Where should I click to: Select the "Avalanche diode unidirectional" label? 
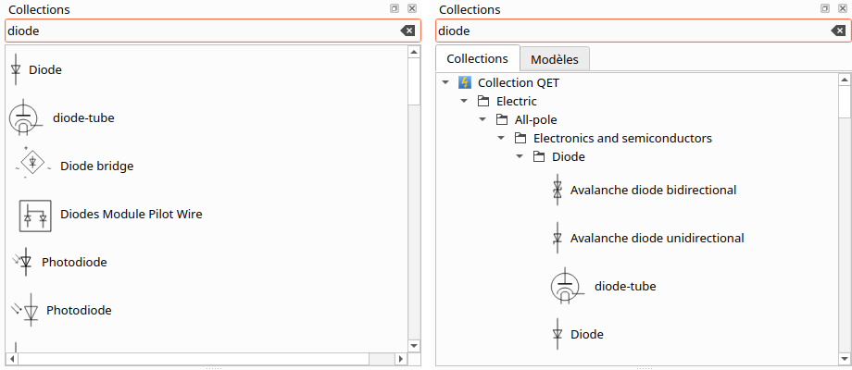pos(657,238)
